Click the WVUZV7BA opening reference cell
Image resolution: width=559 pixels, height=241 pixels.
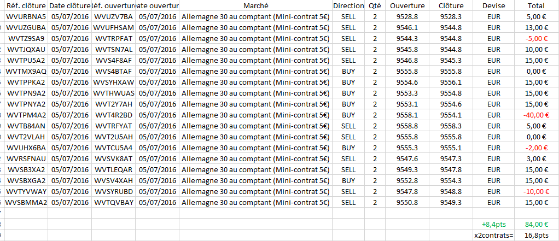tap(113, 16)
